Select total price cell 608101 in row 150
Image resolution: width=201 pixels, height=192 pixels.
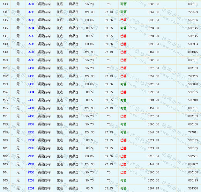click(x=193, y=60)
